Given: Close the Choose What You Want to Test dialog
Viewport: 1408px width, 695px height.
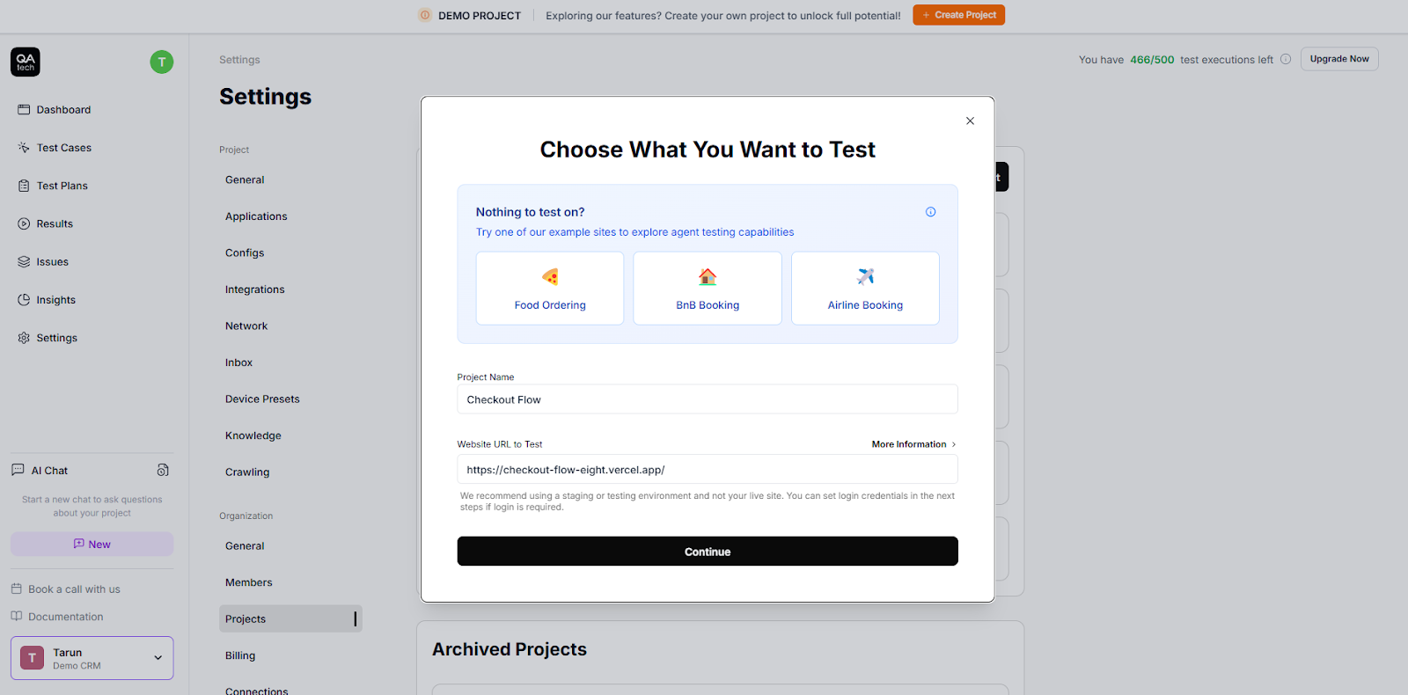Looking at the screenshot, I should [970, 121].
